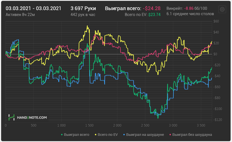
Task: Toggle the blue 'Выиграл на шоудауне' legend series
Action: tap(144, 135)
